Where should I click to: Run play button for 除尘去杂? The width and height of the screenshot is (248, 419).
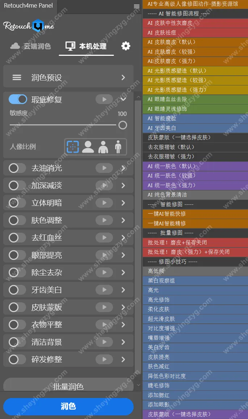tap(104, 272)
